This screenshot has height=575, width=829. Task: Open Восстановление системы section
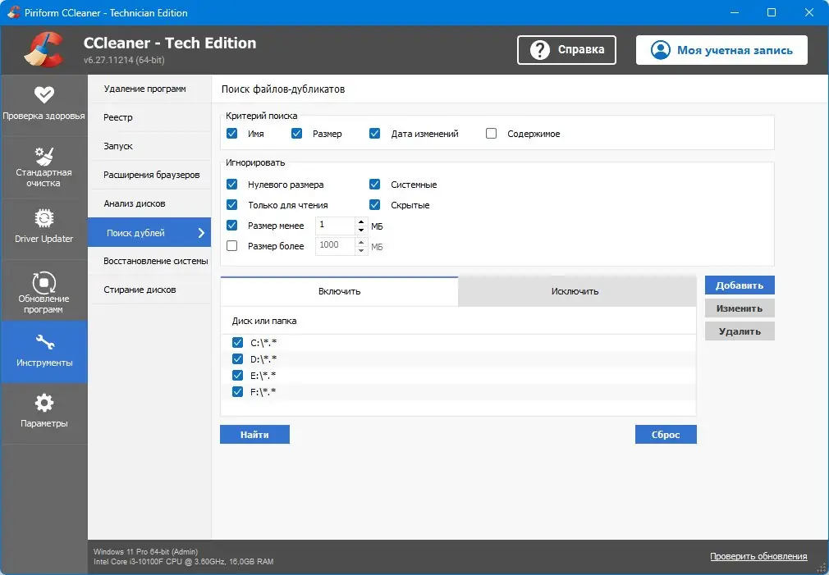149,261
